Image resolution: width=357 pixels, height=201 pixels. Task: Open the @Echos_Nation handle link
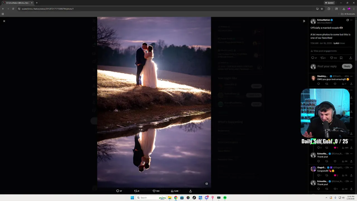point(325,23)
